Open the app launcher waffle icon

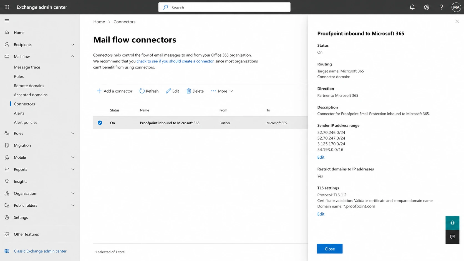click(7, 7)
